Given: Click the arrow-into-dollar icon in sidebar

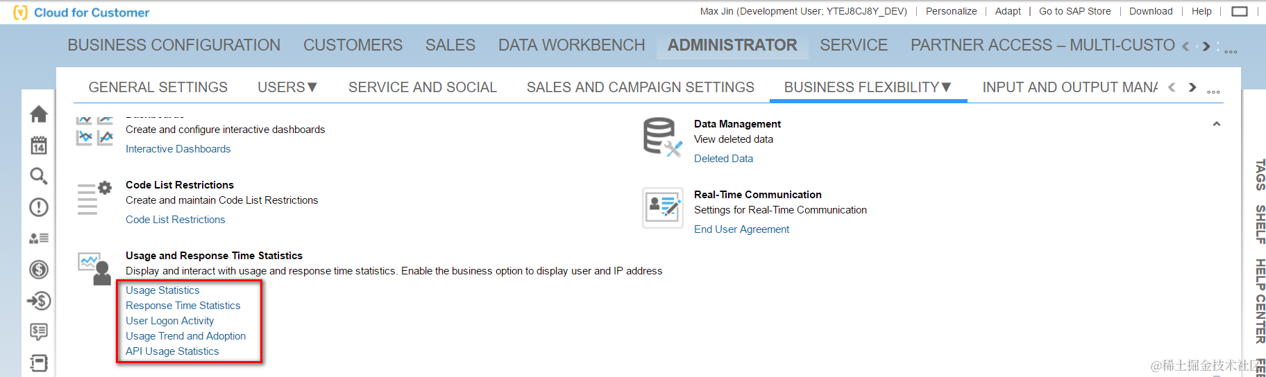Looking at the screenshot, I should (39, 301).
